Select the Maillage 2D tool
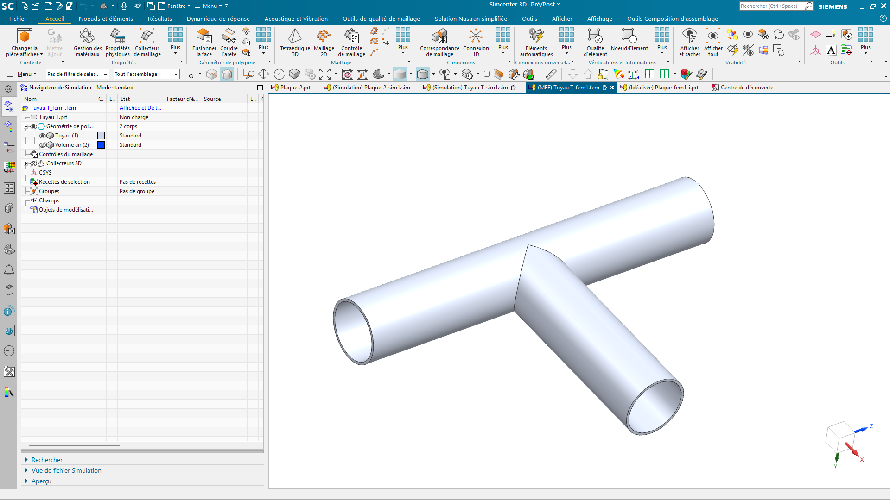The height and width of the screenshot is (500, 890). [324, 42]
